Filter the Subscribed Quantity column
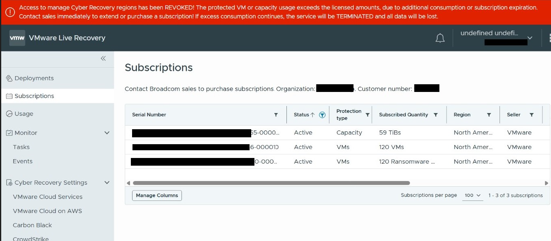Image resolution: width=551 pixels, height=241 pixels. 436,115
